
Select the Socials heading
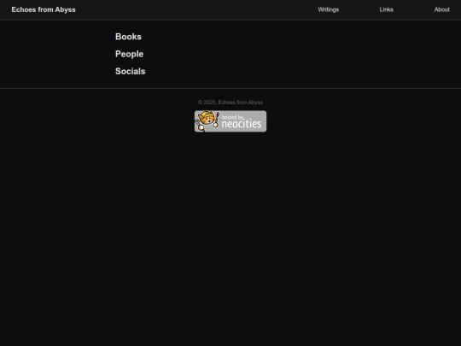tap(131, 71)
